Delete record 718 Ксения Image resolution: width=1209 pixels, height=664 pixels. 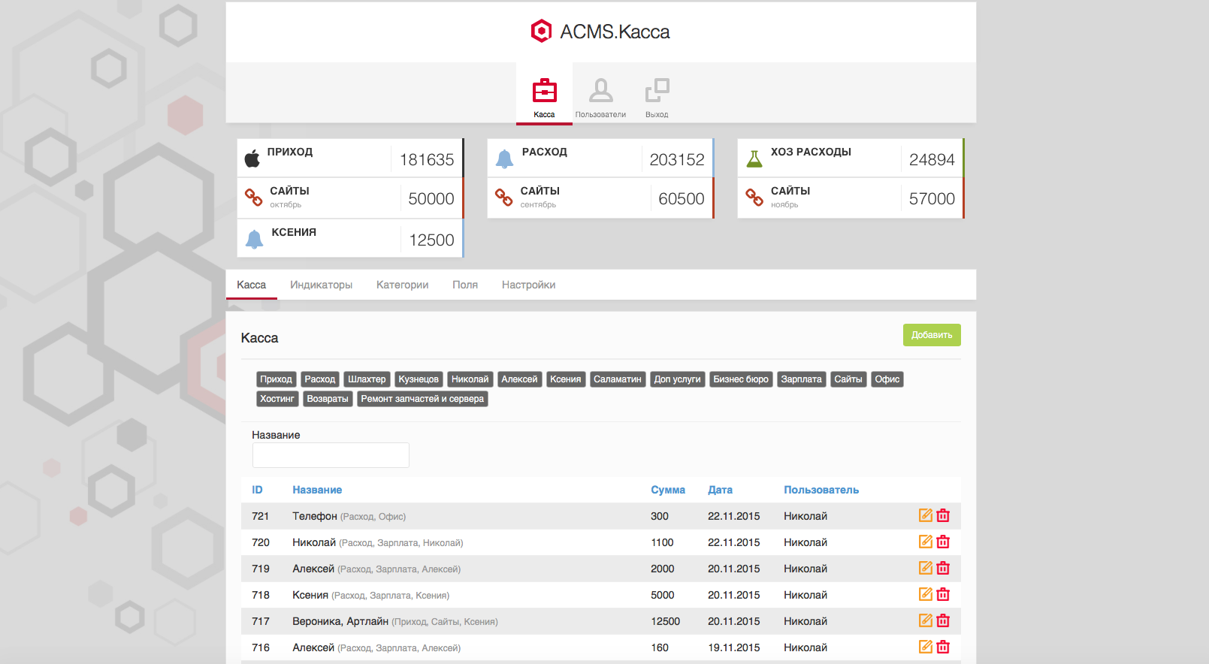(943, 594)
